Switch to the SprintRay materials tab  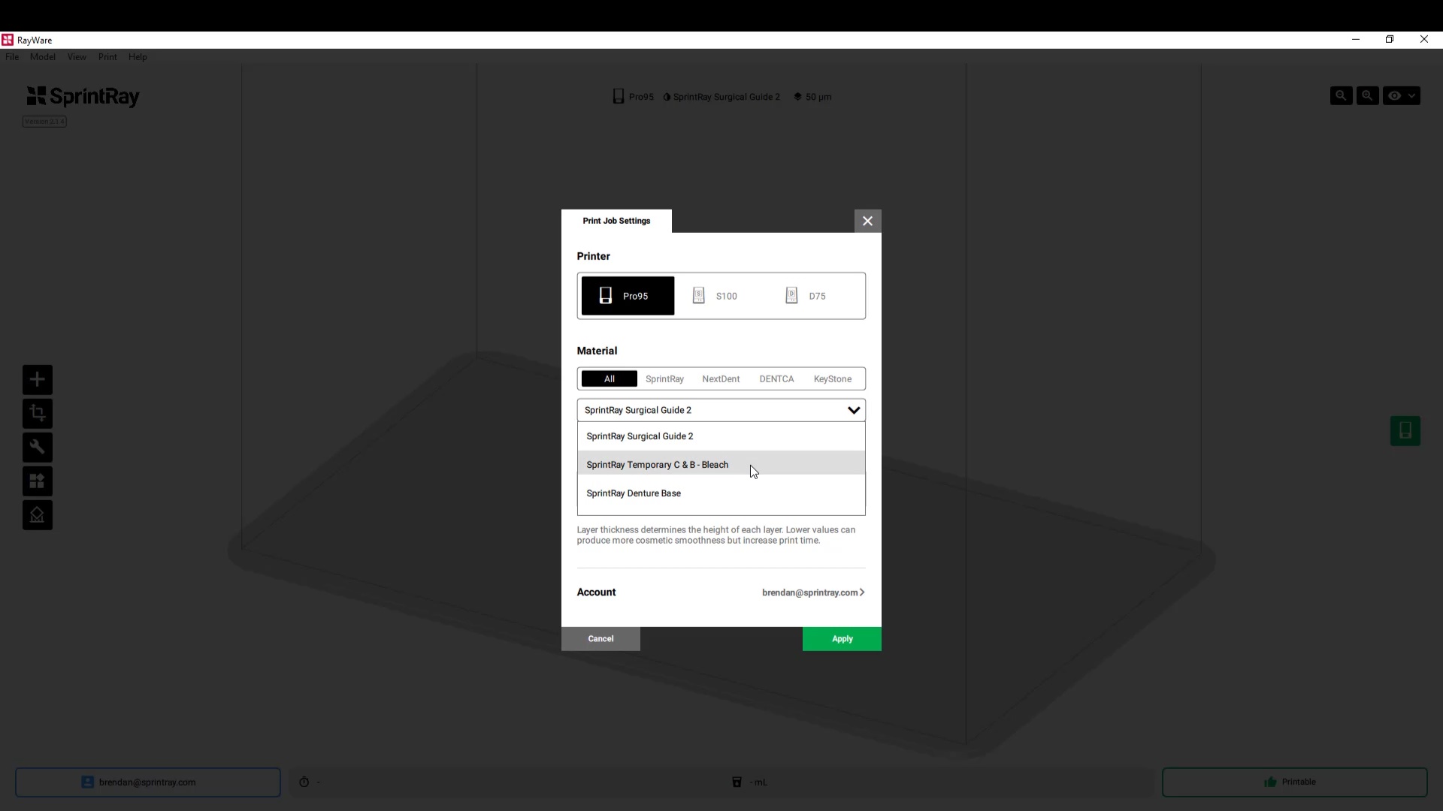[664, 379]
